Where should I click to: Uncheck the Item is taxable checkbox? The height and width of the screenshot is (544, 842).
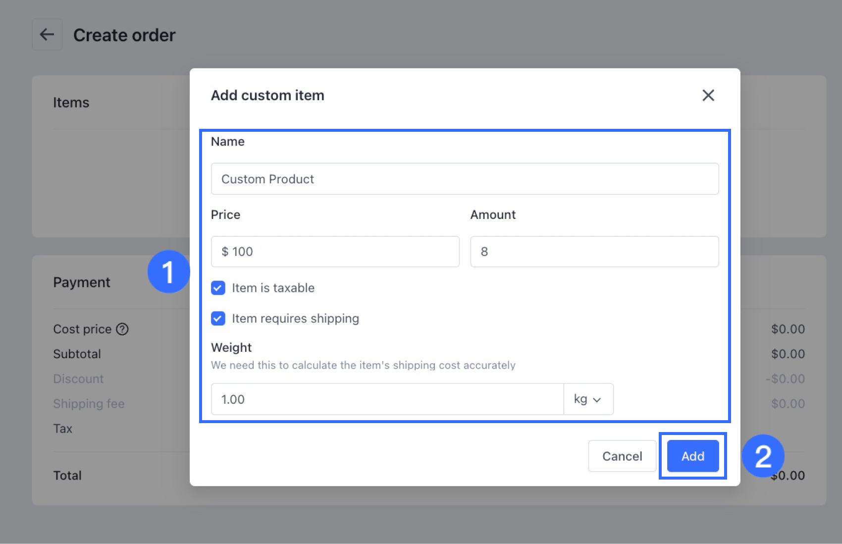point(218,288)
